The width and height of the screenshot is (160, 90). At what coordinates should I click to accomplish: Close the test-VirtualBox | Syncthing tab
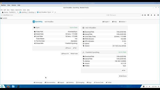click(x=52, y=12)
